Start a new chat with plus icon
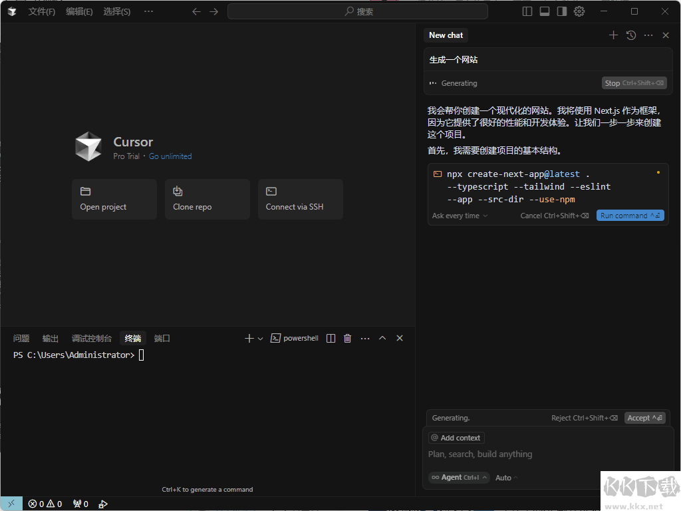Screen dimensions: 681x511 (613, 35)
